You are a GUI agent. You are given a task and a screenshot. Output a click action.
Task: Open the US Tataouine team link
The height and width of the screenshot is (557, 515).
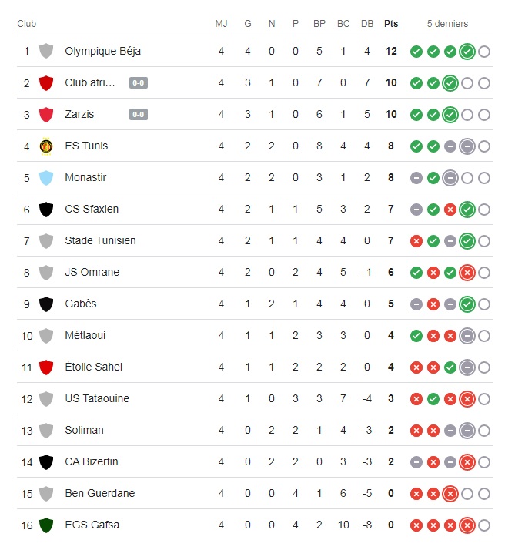point(97,398)
